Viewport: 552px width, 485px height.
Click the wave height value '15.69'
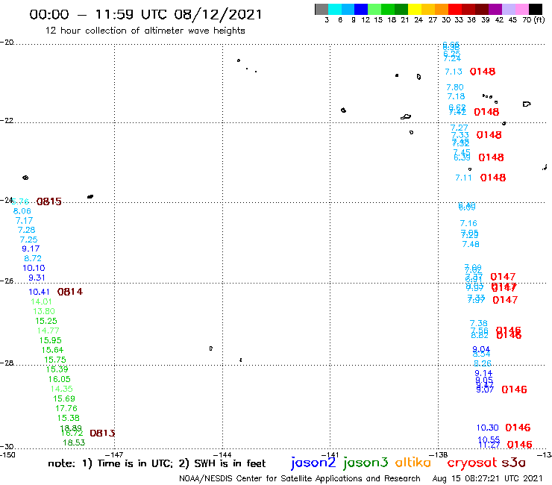64,398
